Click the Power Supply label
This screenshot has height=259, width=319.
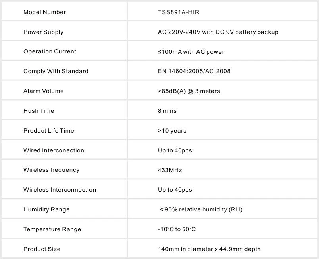[43, 32]
